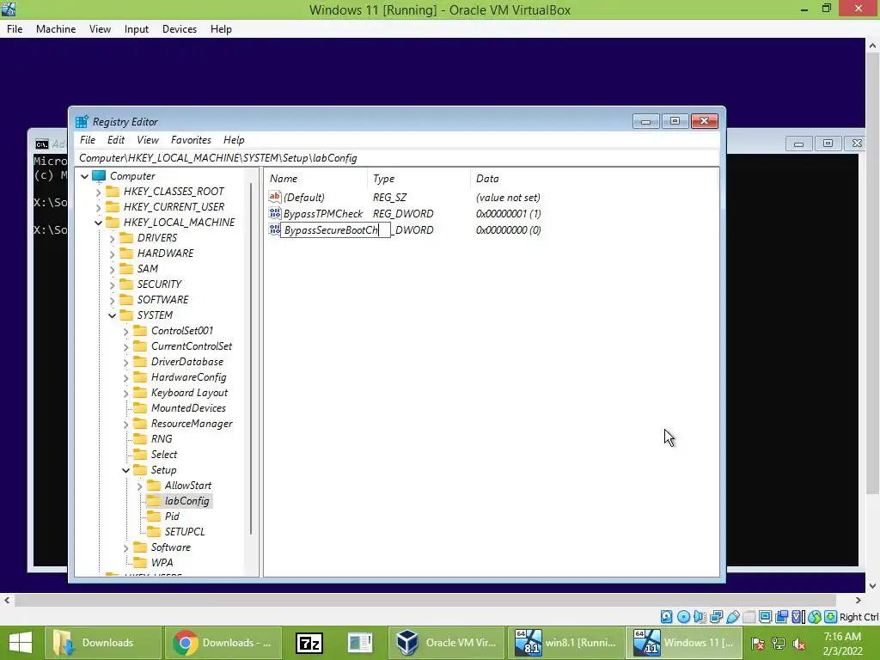This screenshot has height=660, width=880.
Task: Expand the SOFTWARE key chevron
Action: [113, 300]
